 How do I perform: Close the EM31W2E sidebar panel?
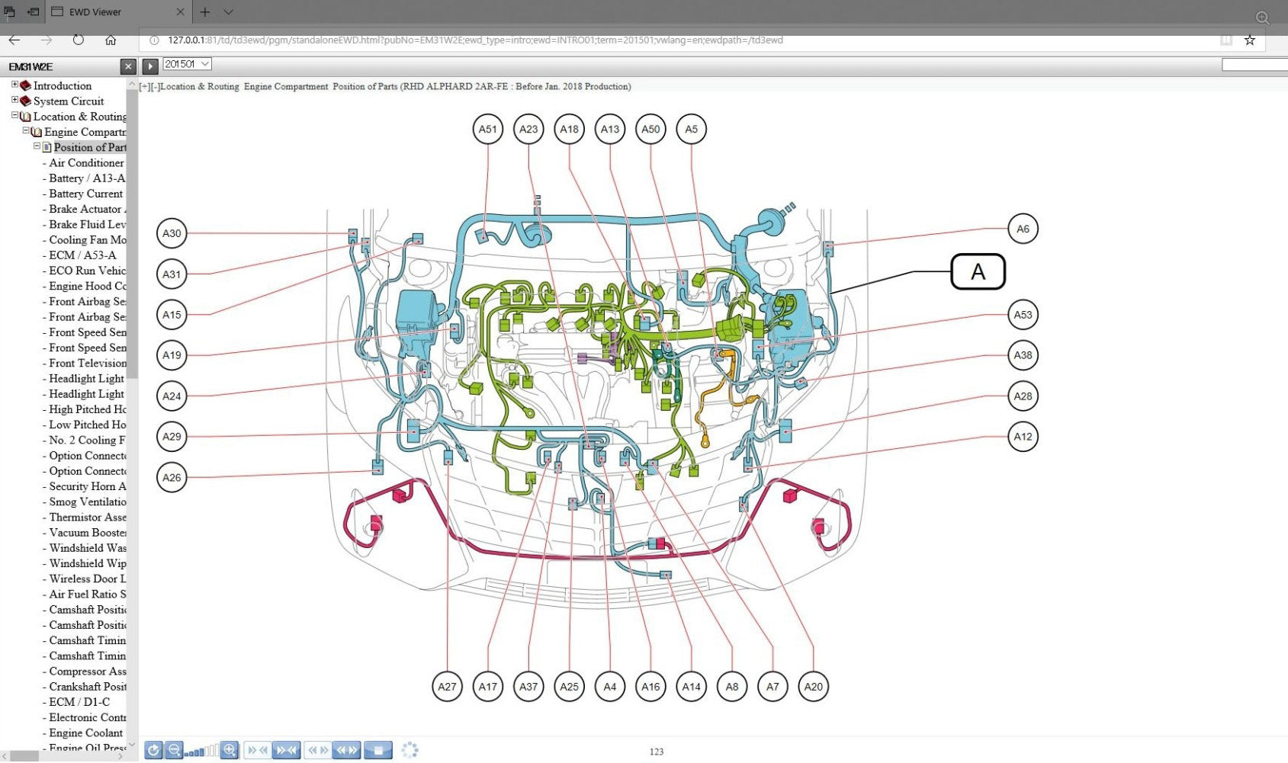coord(128,66)
